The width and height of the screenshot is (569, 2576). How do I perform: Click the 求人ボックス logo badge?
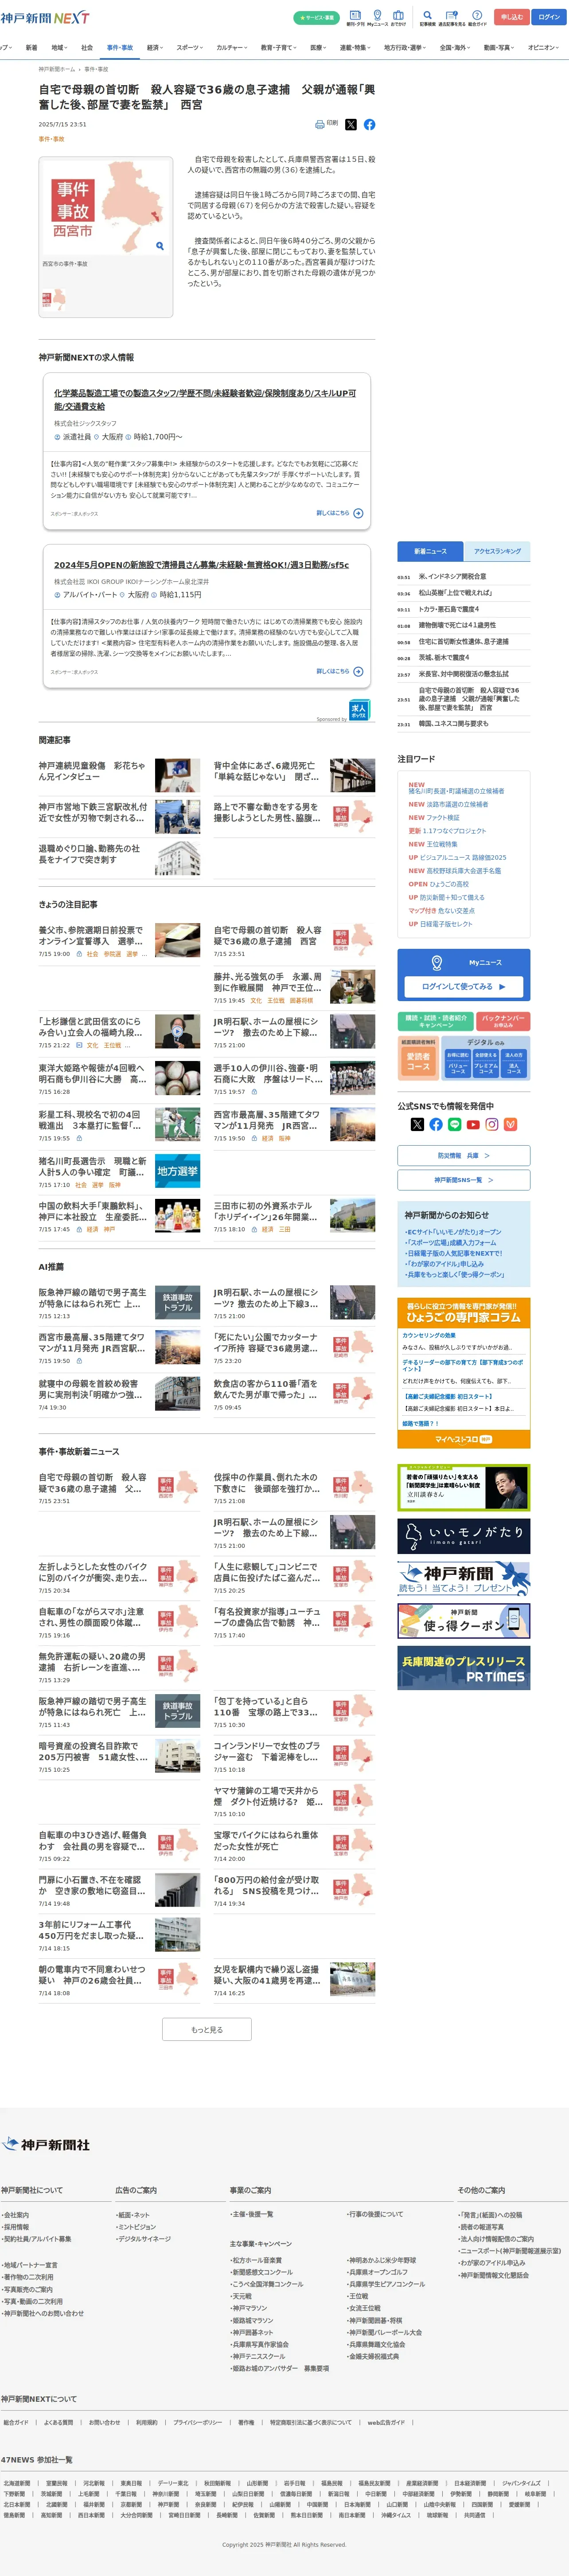[359, 709]
